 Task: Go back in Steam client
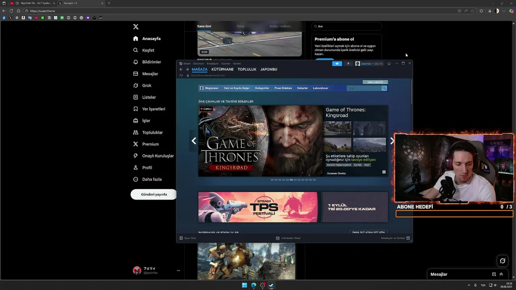click(x=181, y=69)
